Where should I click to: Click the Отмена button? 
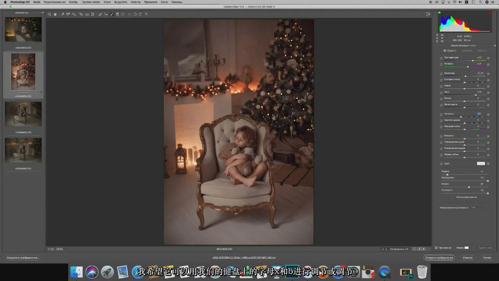coord(467,258)
